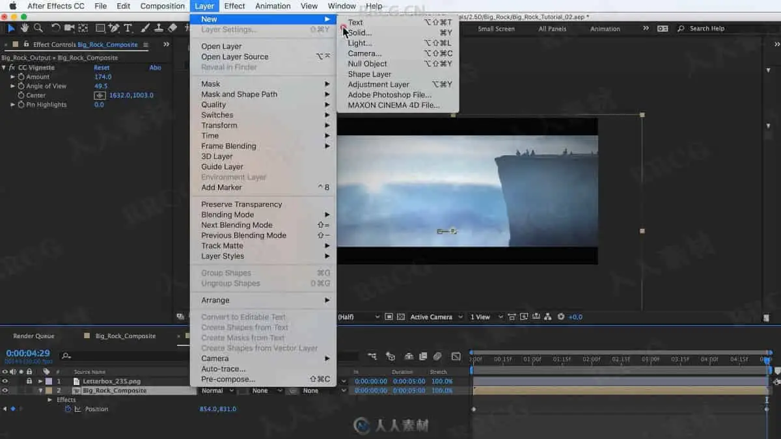
Task: Pick the Pen tool
Action: coord(115,28)
